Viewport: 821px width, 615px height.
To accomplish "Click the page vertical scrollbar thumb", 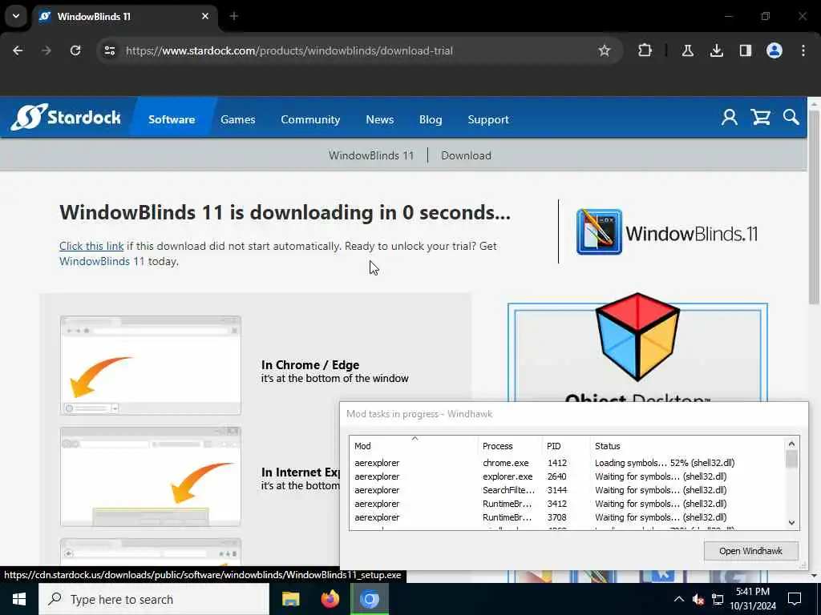I will pos(814,207).
